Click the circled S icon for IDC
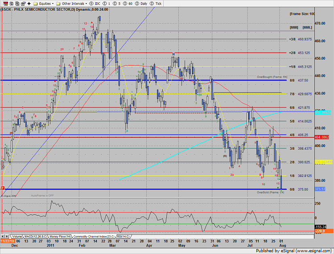334x254 pixels. 91,4
